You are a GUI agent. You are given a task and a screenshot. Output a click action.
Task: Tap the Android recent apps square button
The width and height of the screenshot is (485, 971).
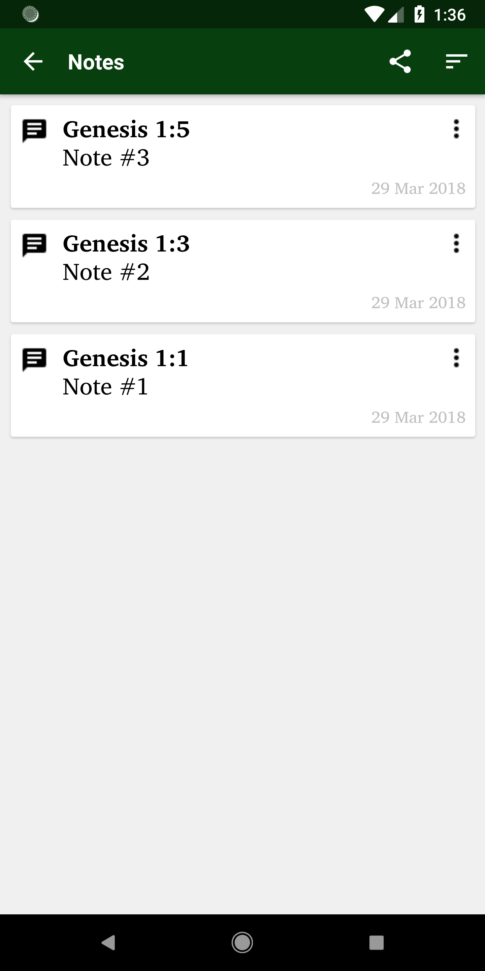[x=377, y=942]
